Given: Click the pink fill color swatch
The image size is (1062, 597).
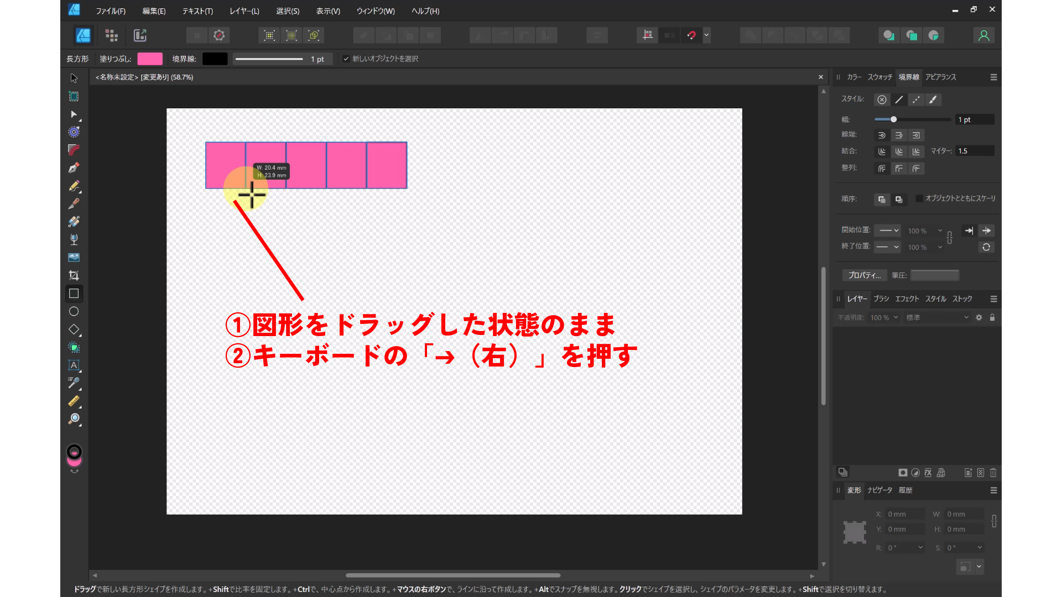Looking at the screenshot, I should [150, 59].
